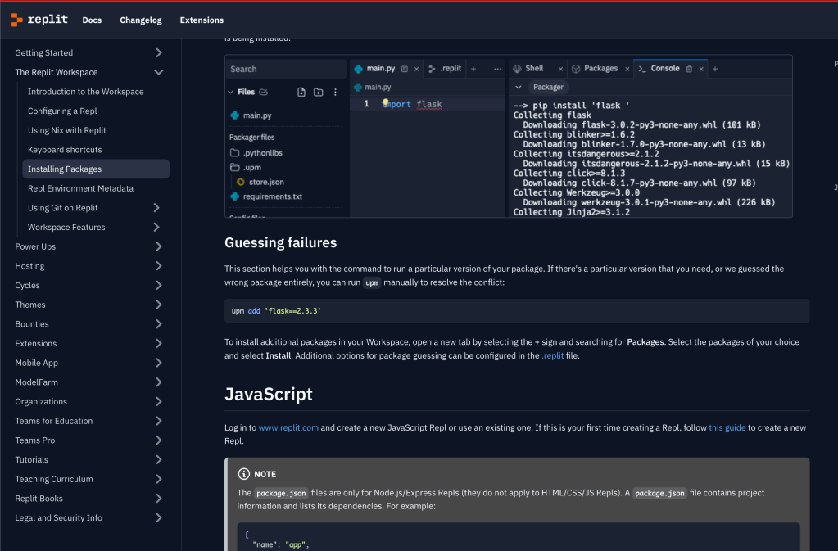Click the Search field in workspace image
This screenshot has width=838, height=551.
point(286,69)
